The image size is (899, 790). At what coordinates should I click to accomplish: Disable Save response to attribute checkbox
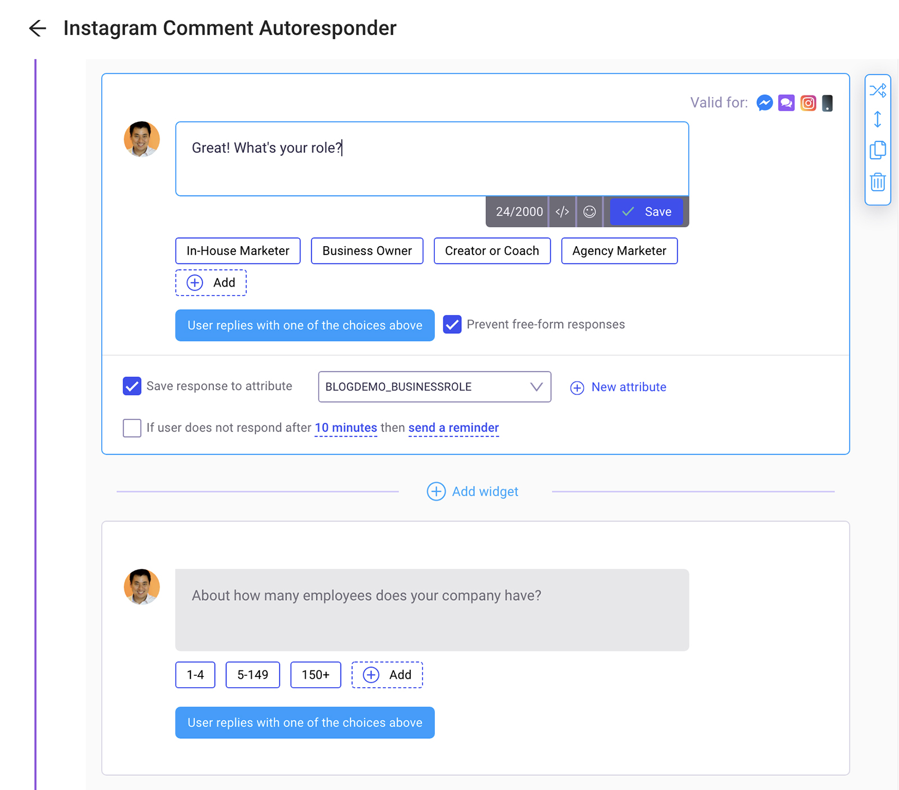point(132,387)
